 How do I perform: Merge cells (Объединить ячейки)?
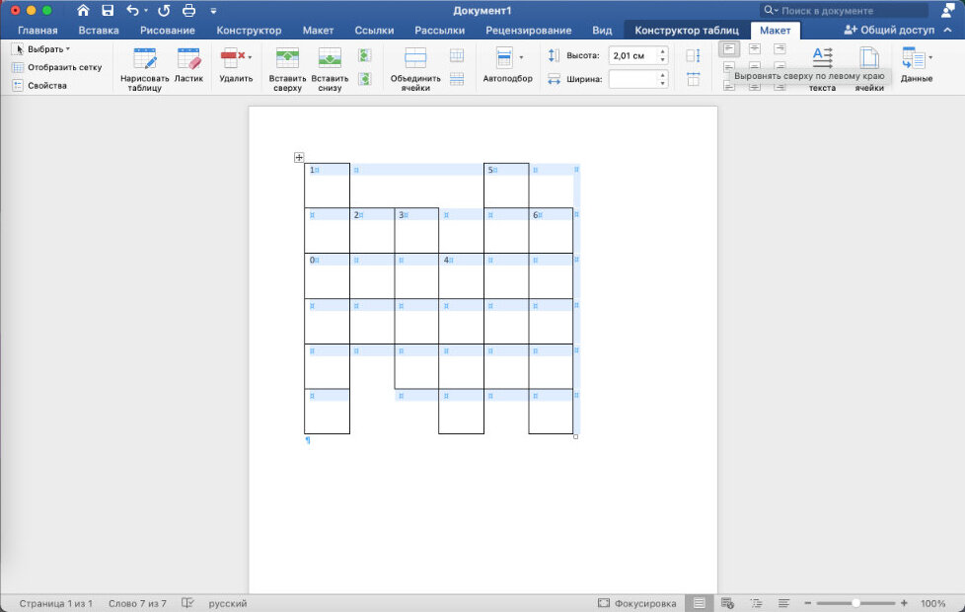click(415, 69)
